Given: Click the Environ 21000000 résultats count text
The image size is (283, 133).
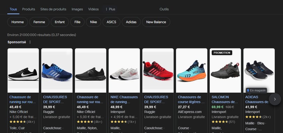Looking at the screenshot, I should [x=42, y=35].
